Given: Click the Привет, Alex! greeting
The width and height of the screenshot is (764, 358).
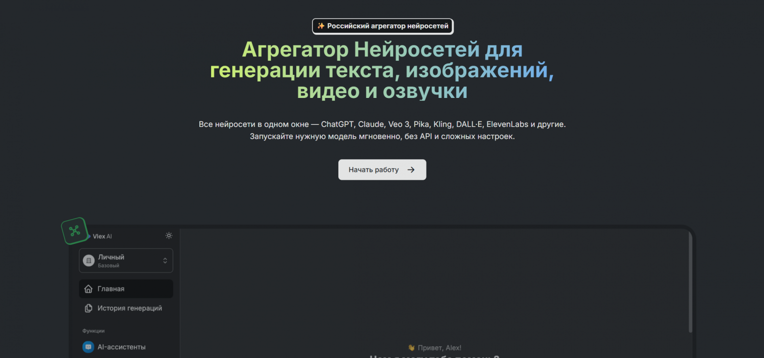Looking at the screenshot, I should (434, 348).
